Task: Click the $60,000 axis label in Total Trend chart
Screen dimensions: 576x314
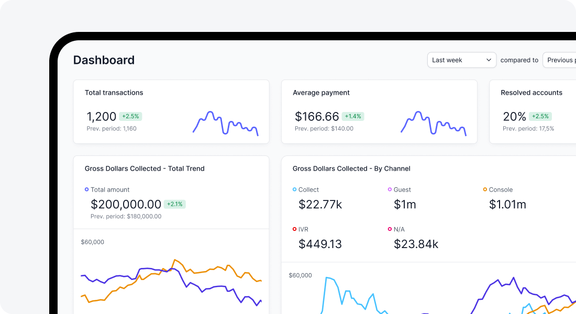Action: (x=93, y=242)
